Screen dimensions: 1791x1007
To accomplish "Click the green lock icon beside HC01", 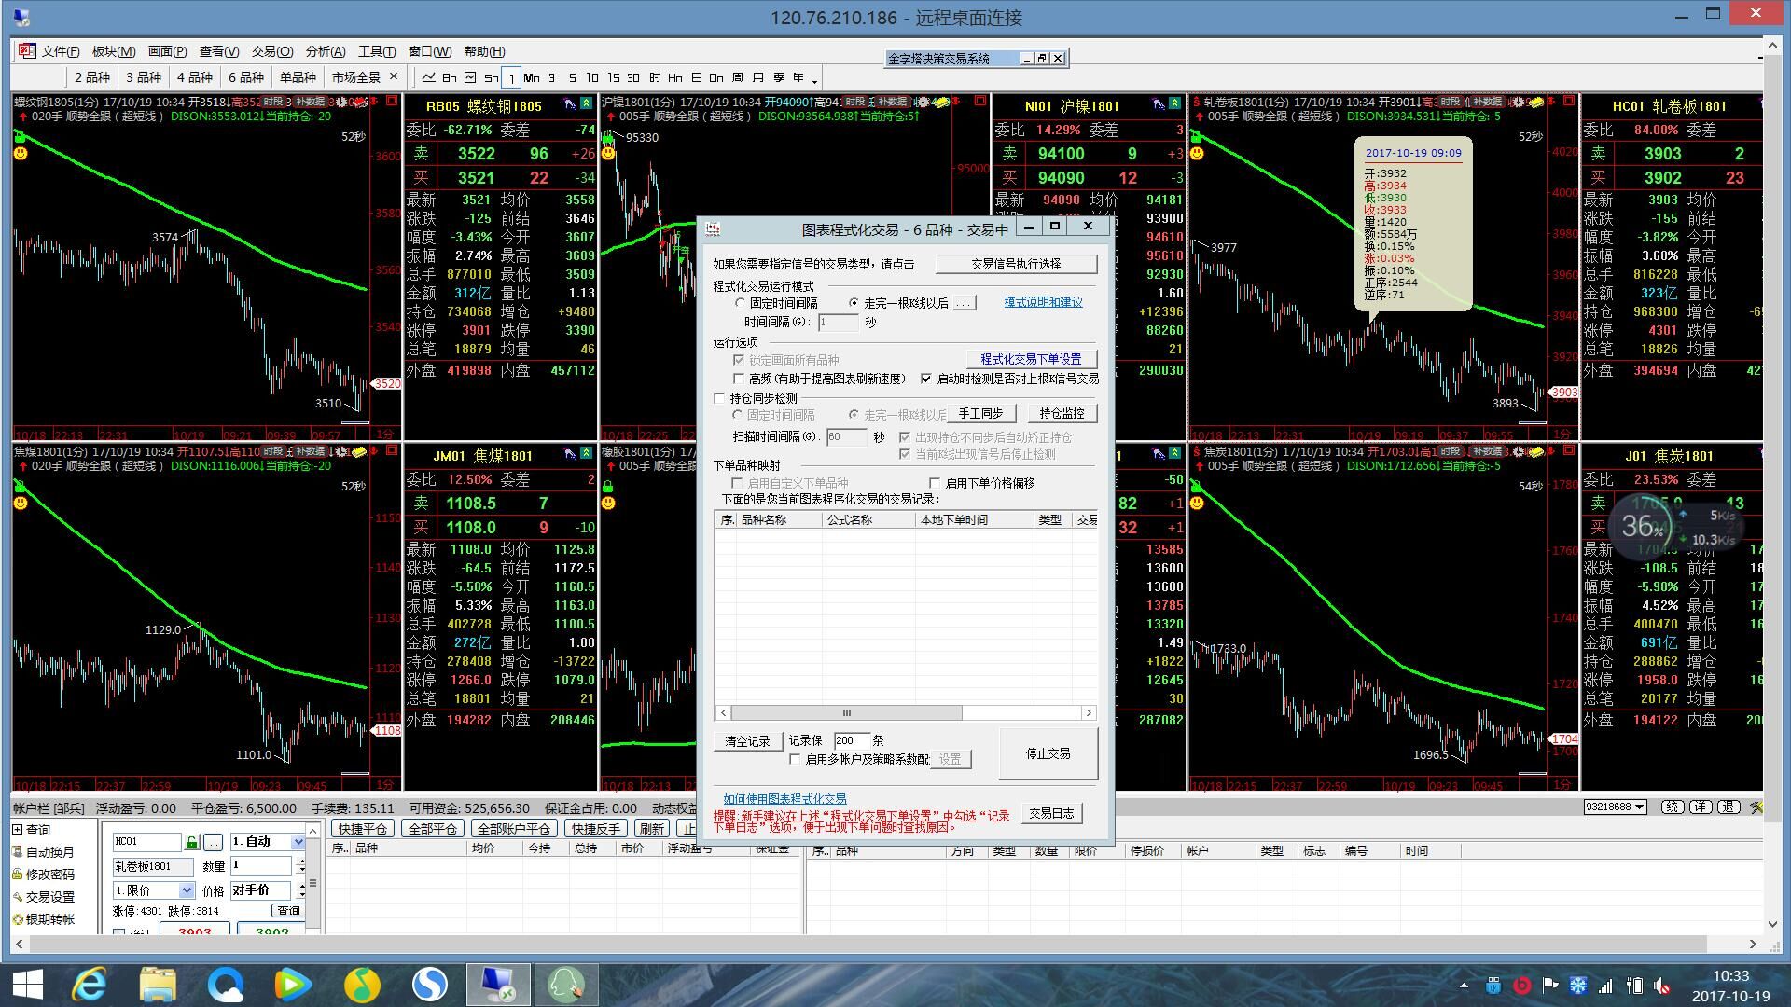I will [x=192, y=842].
